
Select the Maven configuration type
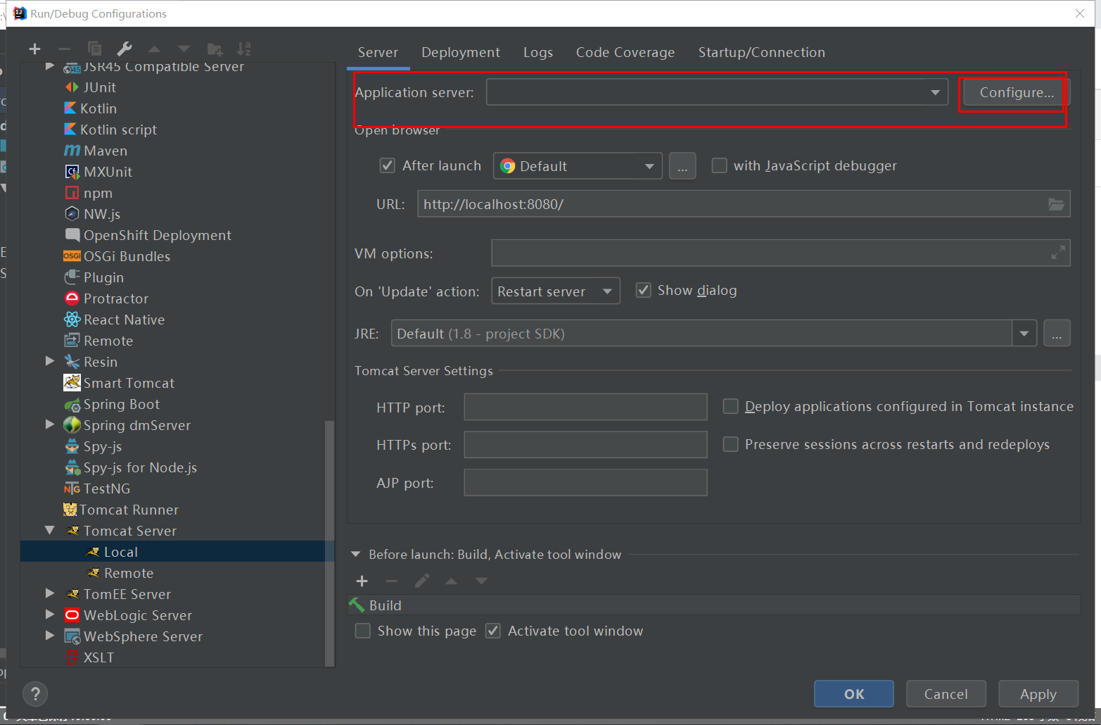[x=95, y=151]
